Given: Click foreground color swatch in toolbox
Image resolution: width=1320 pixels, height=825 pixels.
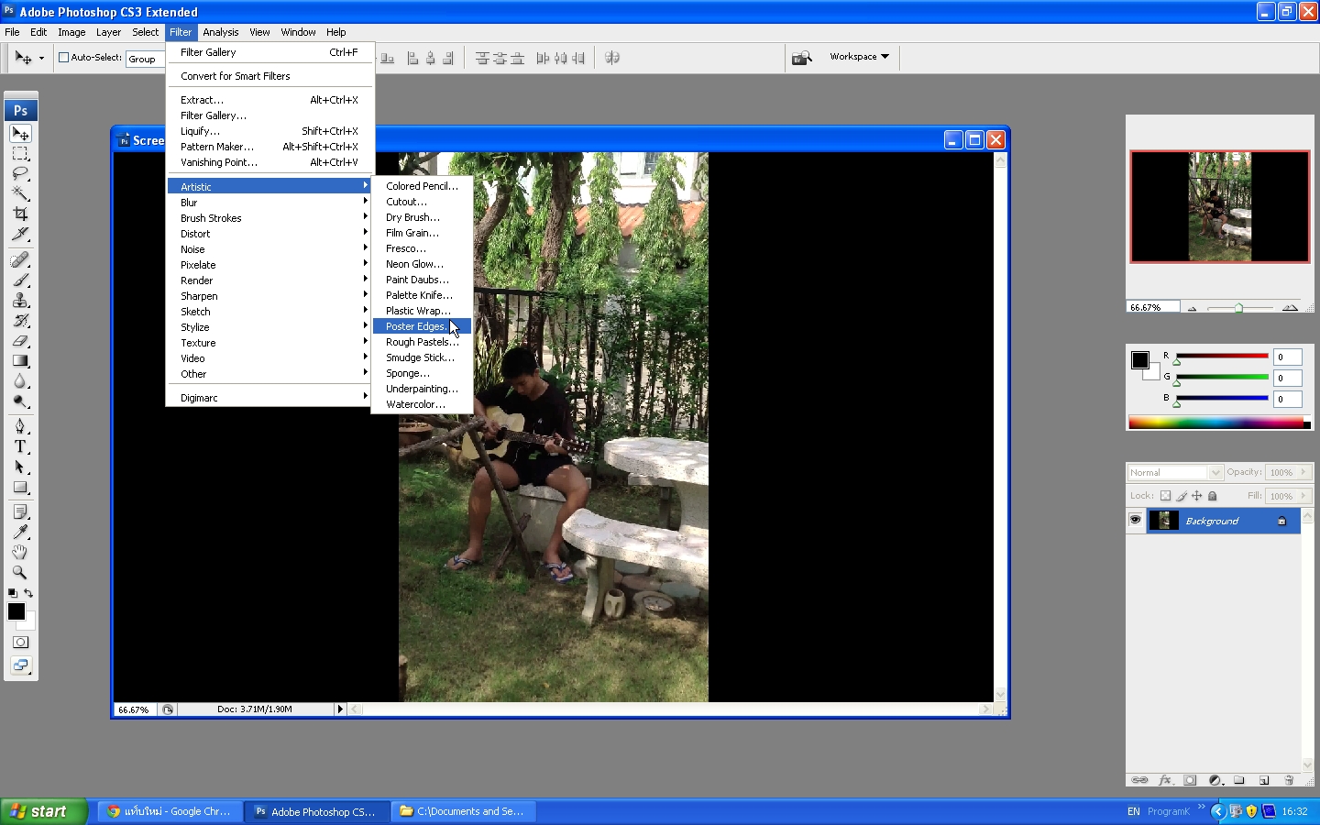Looking at the screenshot, I should pyautogui.click(x=16, y=611).
